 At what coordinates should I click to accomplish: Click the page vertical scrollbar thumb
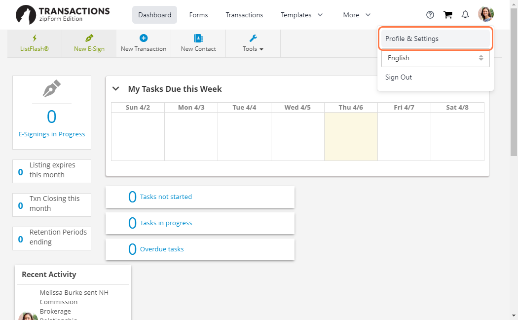coord(514,82)
